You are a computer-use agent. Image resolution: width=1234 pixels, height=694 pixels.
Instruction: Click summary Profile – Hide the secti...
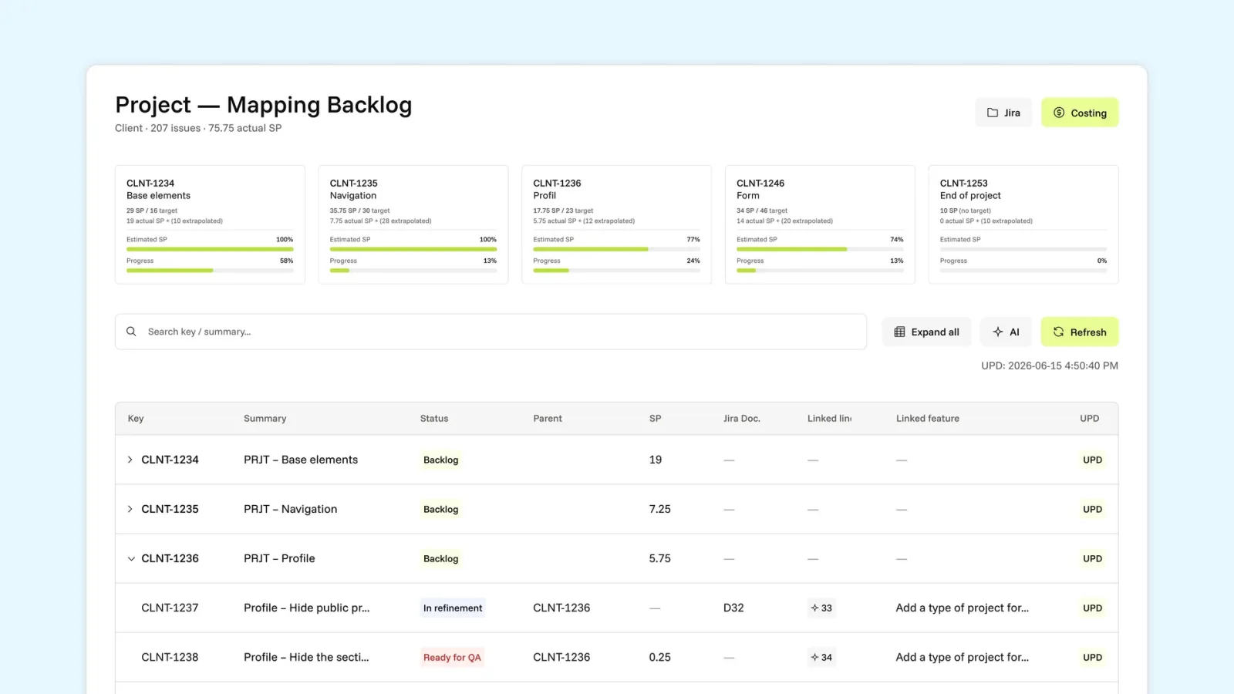click(306, 657)
